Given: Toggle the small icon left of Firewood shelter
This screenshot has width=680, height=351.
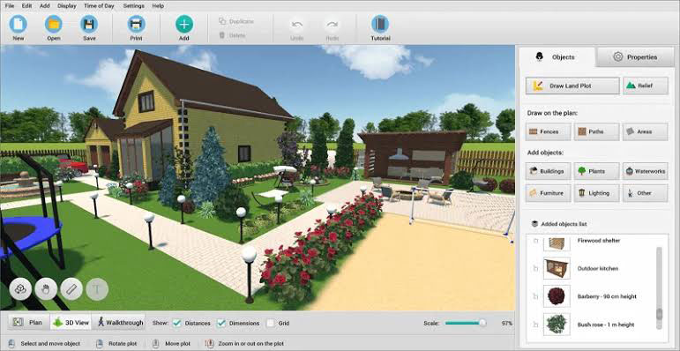Looking at the screenshot, I should click(535, 241).
